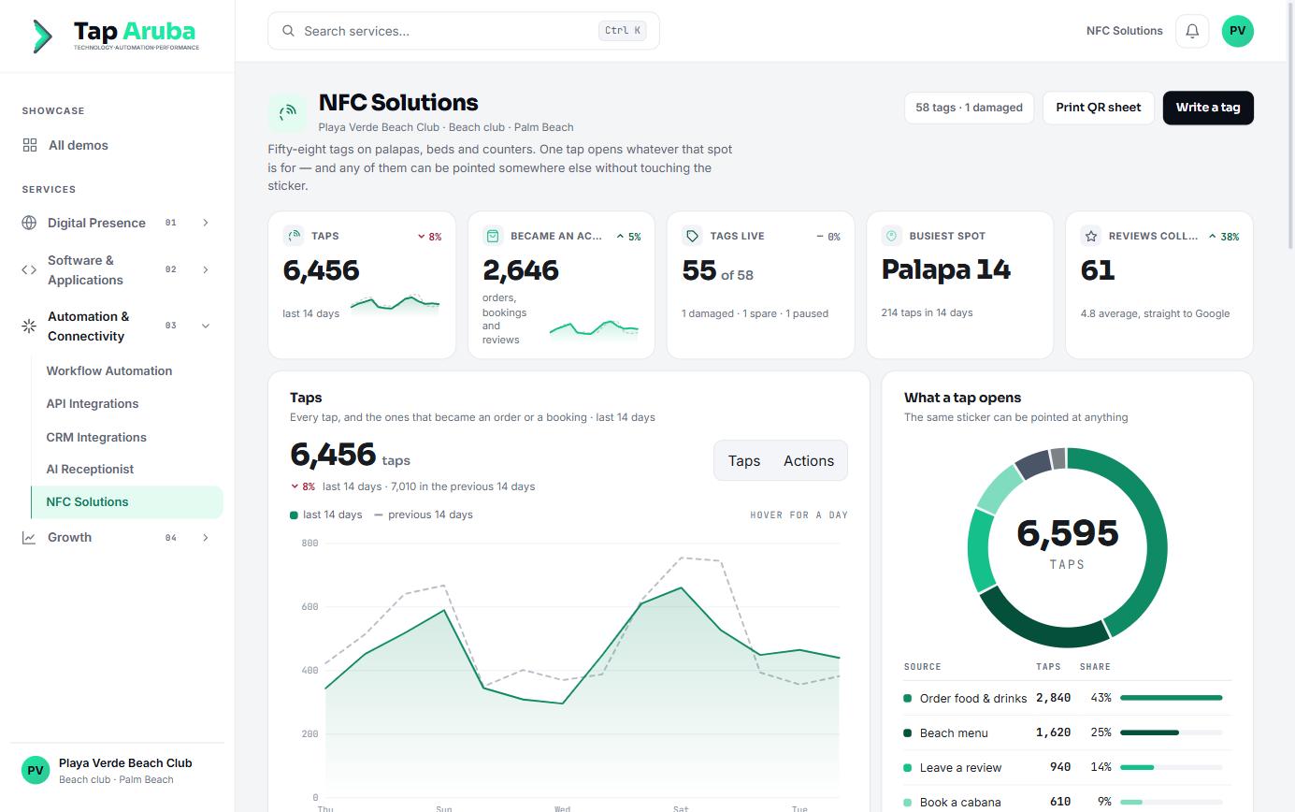1295x812 pixels.
Task: Toggle the previous 14 days legend entry
Action: coord(424,515)
